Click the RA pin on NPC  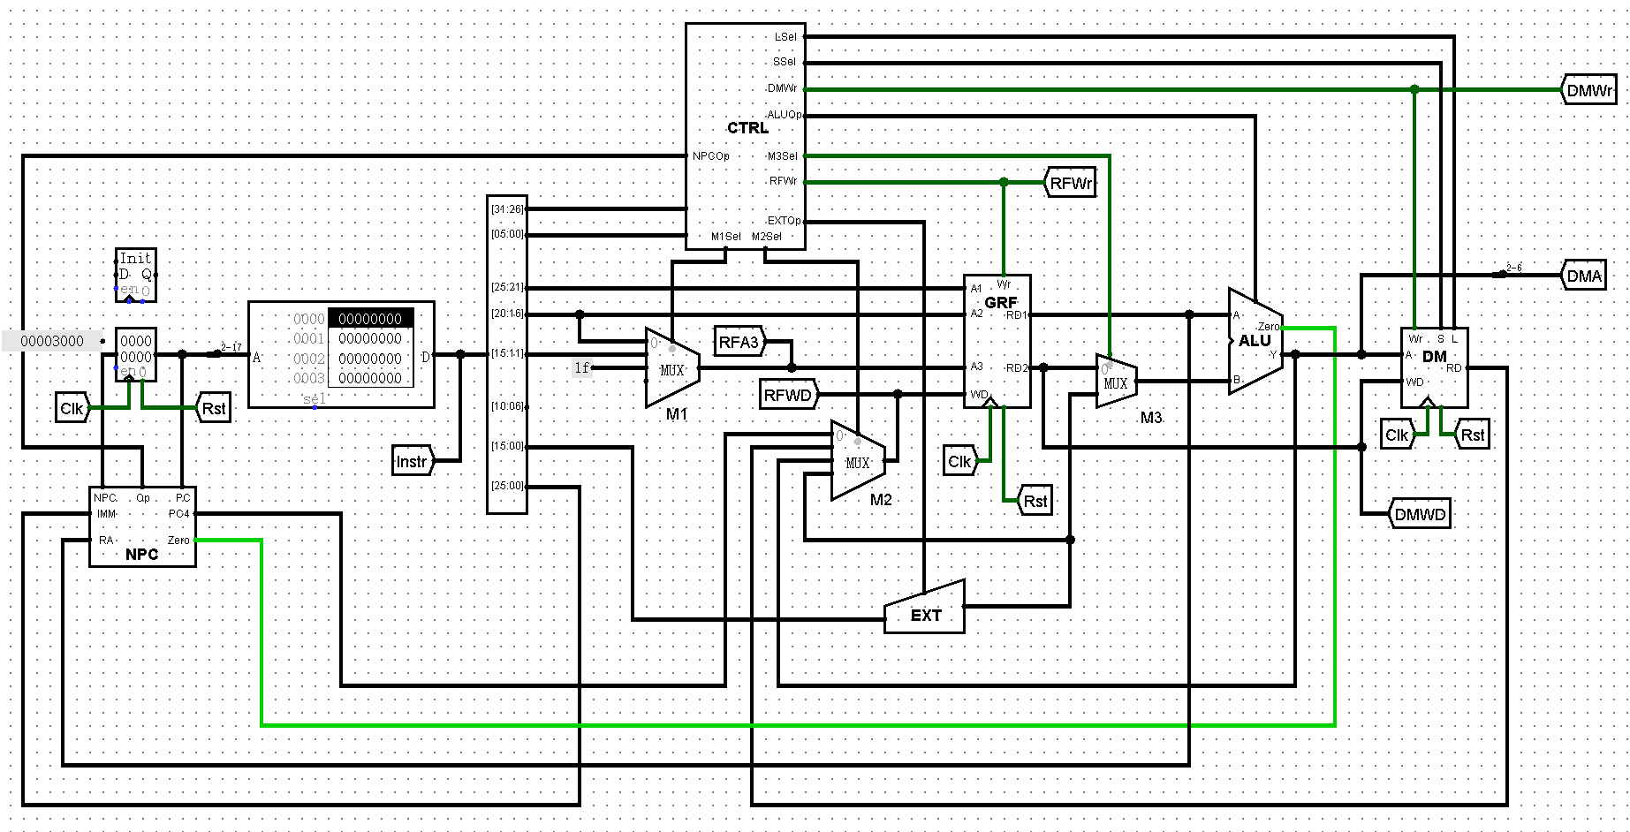point(106,541)
